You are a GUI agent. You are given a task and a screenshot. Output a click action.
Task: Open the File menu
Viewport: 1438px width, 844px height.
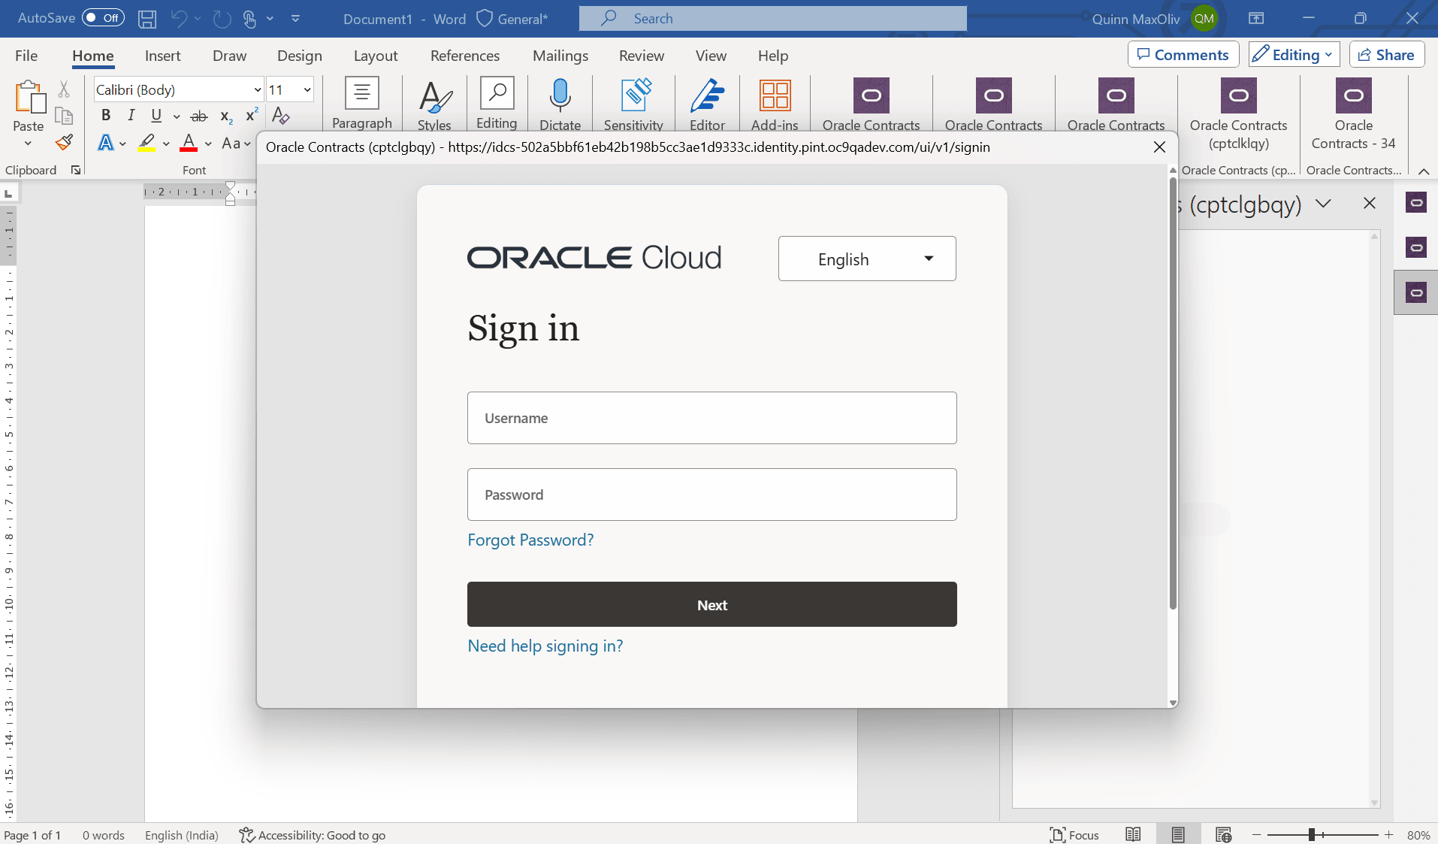coord(26,56)
